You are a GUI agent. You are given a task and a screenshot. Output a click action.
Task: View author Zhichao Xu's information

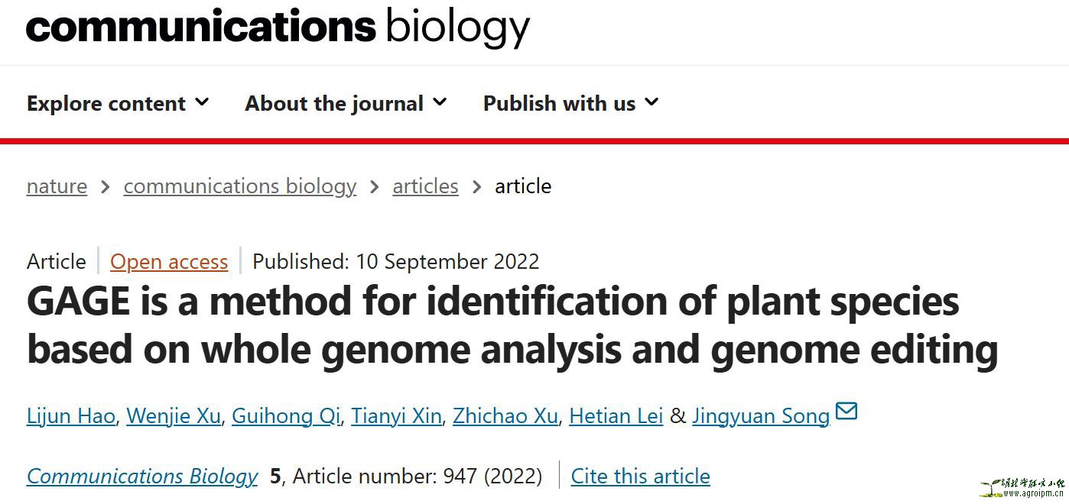pyautogui.click(x=505, y=416)
